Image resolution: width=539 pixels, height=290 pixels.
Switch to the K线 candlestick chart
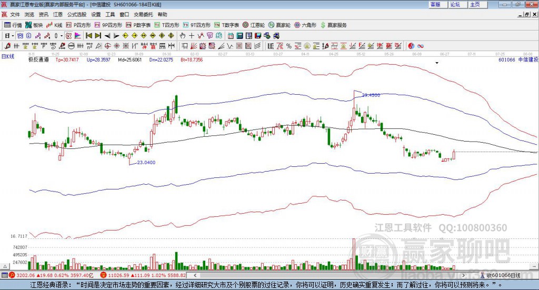click(x=55, y=25)
